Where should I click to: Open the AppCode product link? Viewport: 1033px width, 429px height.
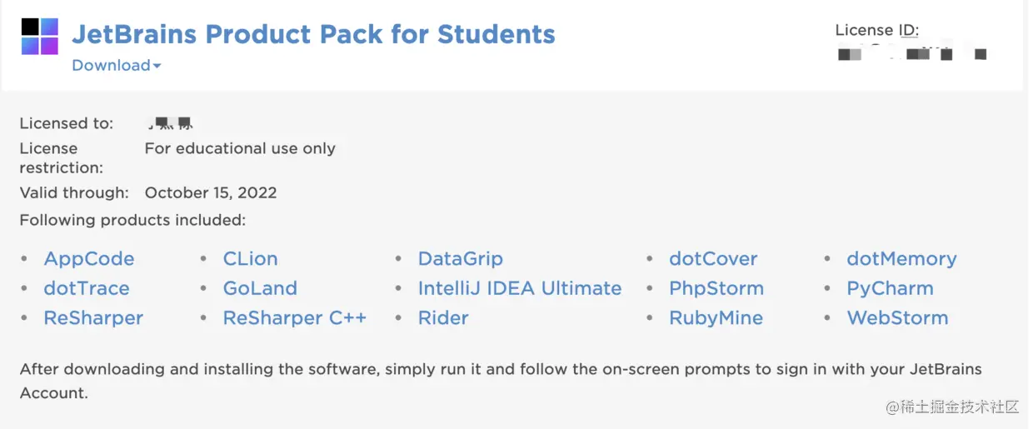click(88, 259)
